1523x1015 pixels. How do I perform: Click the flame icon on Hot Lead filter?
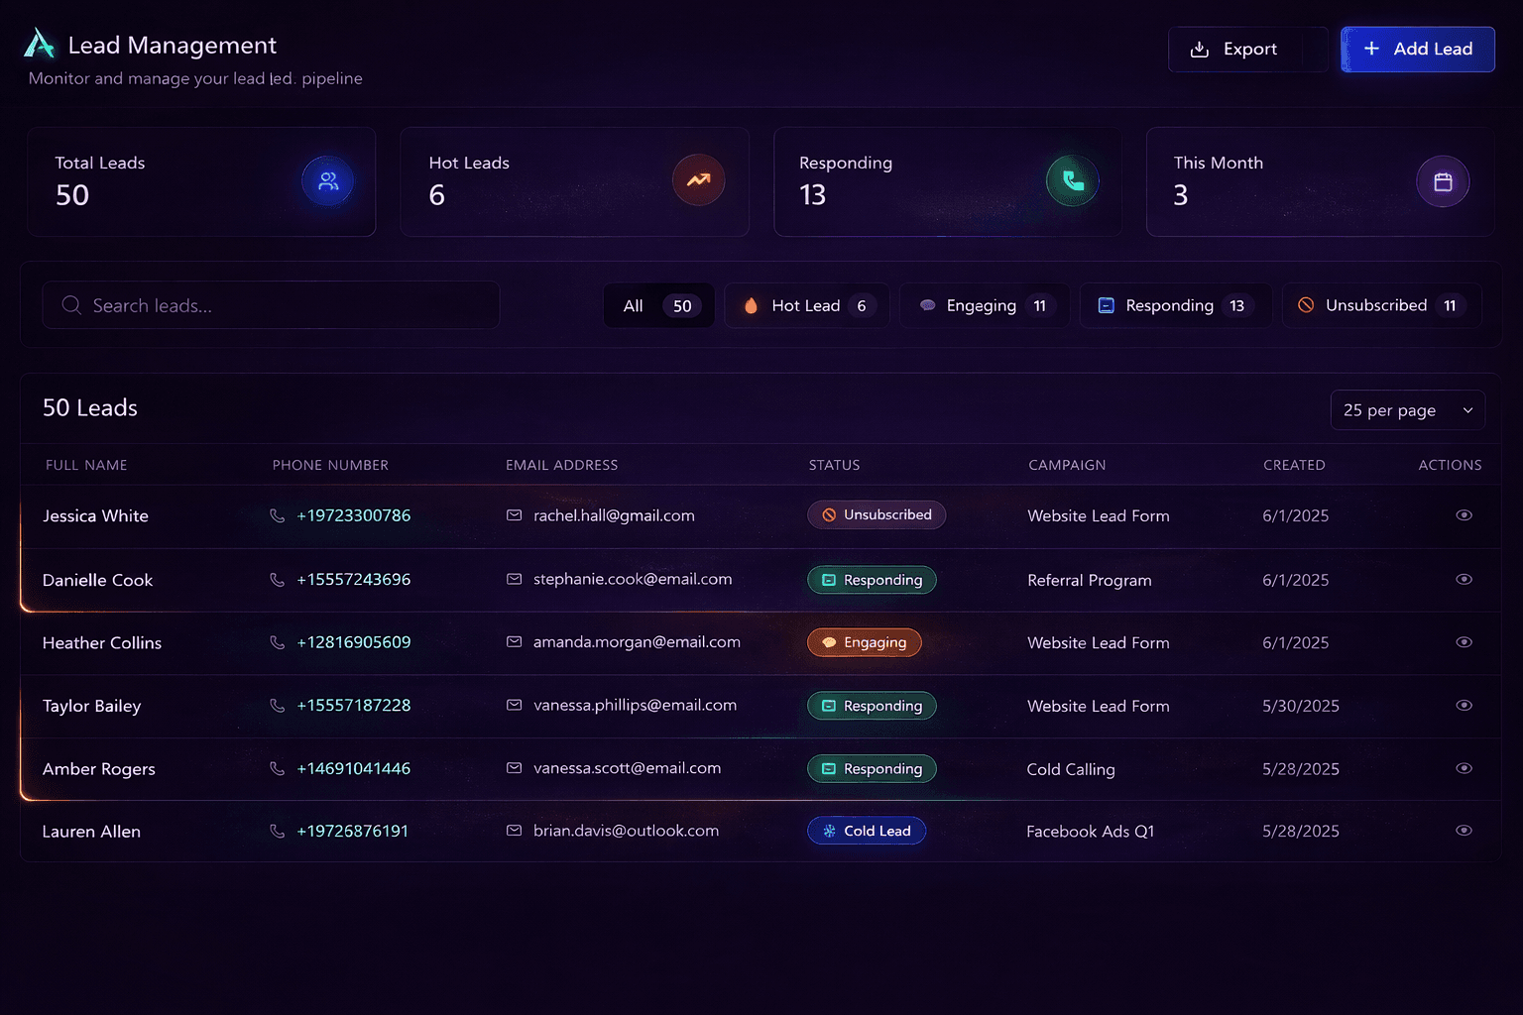751,305
